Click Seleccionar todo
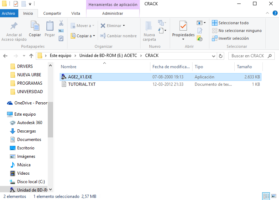This screenshot has width=279, height=200. coord(230,23)
